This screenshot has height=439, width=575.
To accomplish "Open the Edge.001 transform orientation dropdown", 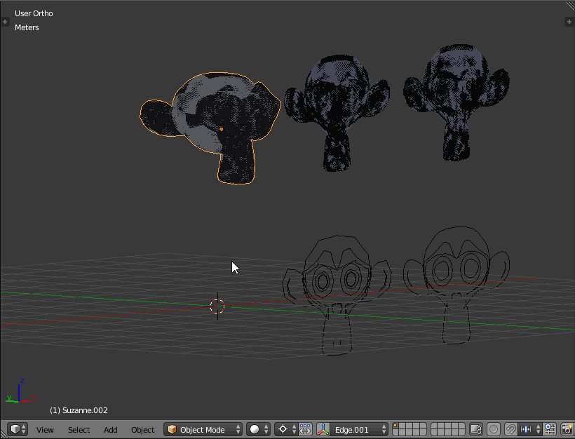I will pyautogui.click(x=358, y=429).
